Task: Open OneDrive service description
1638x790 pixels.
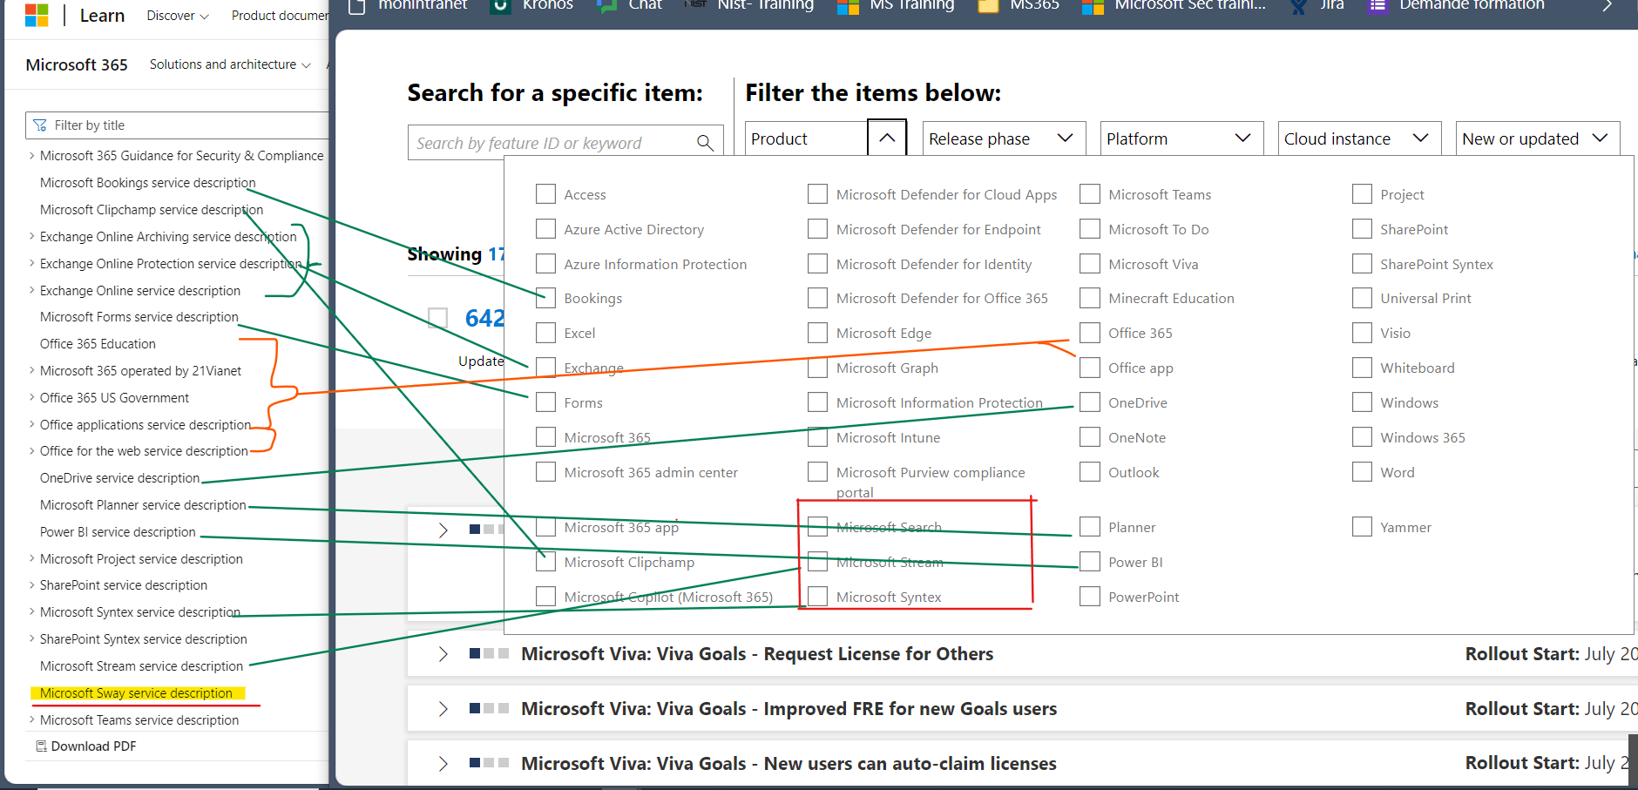Action: [120, 478]
